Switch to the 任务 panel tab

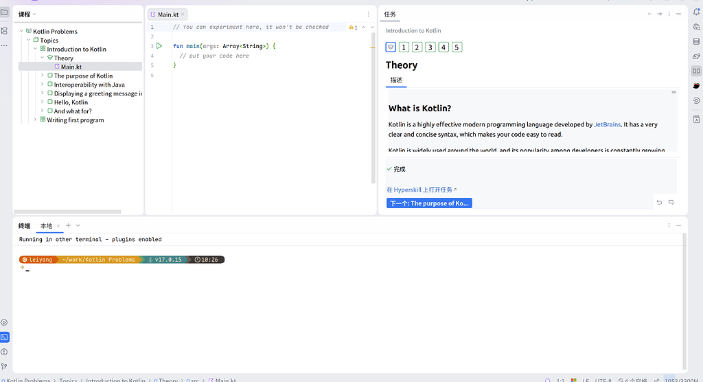(390, 14)
